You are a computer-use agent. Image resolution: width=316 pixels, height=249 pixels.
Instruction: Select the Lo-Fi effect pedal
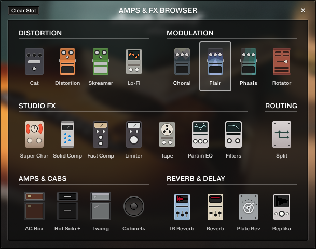tap(134, 62)
